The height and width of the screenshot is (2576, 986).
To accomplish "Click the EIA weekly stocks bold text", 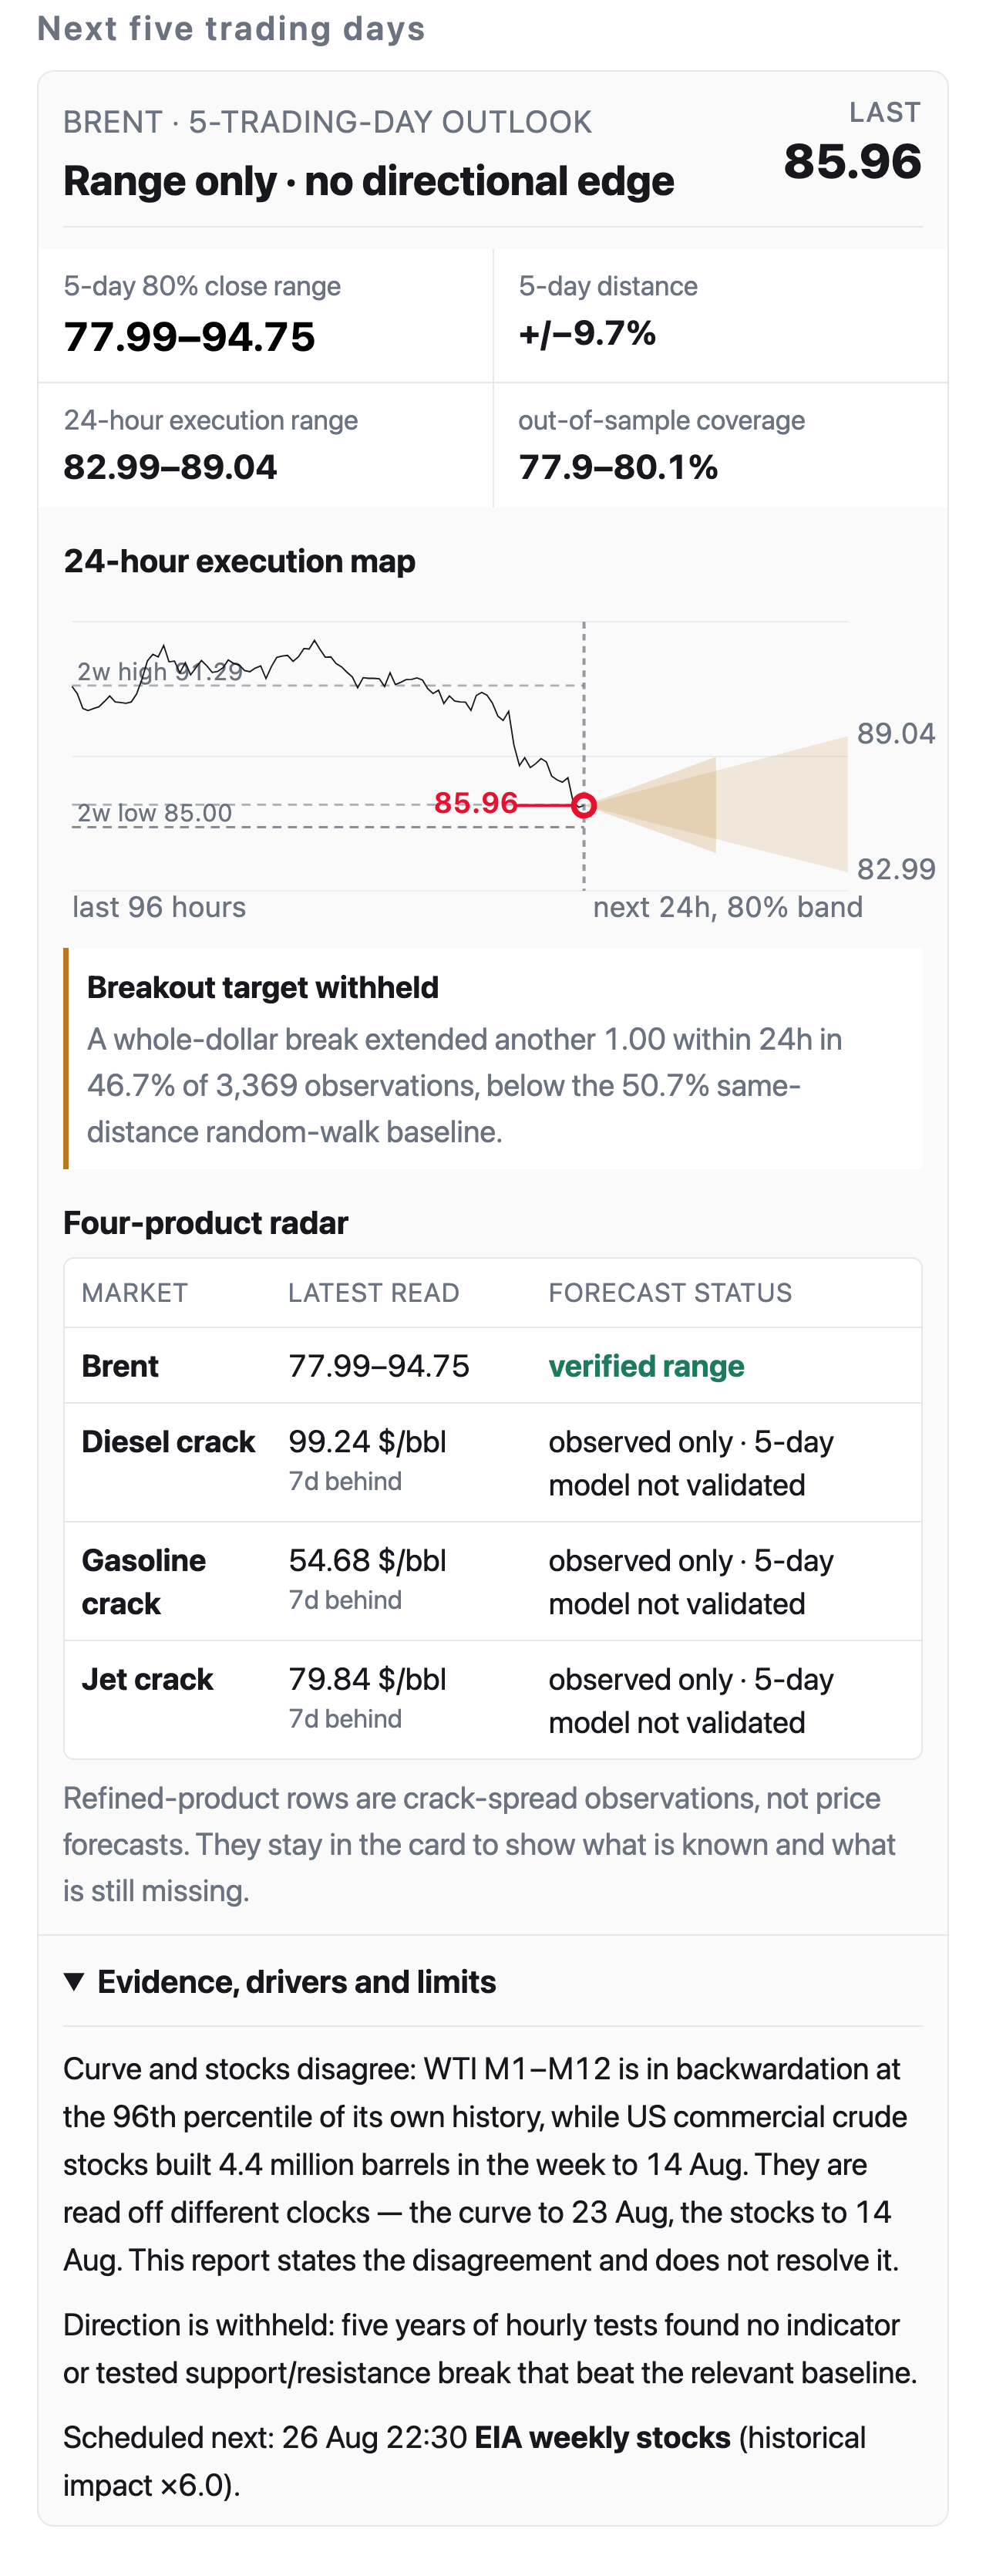I will tap(602, 2438).
